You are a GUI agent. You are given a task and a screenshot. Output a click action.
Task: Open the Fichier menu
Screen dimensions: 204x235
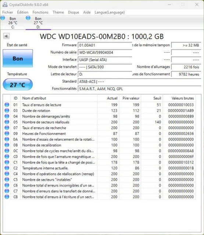click(x=8, y=12)
